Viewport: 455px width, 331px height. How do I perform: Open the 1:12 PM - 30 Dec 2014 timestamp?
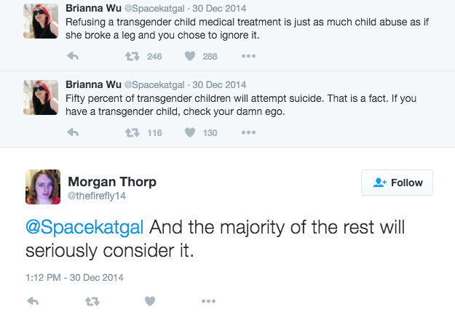74,277
